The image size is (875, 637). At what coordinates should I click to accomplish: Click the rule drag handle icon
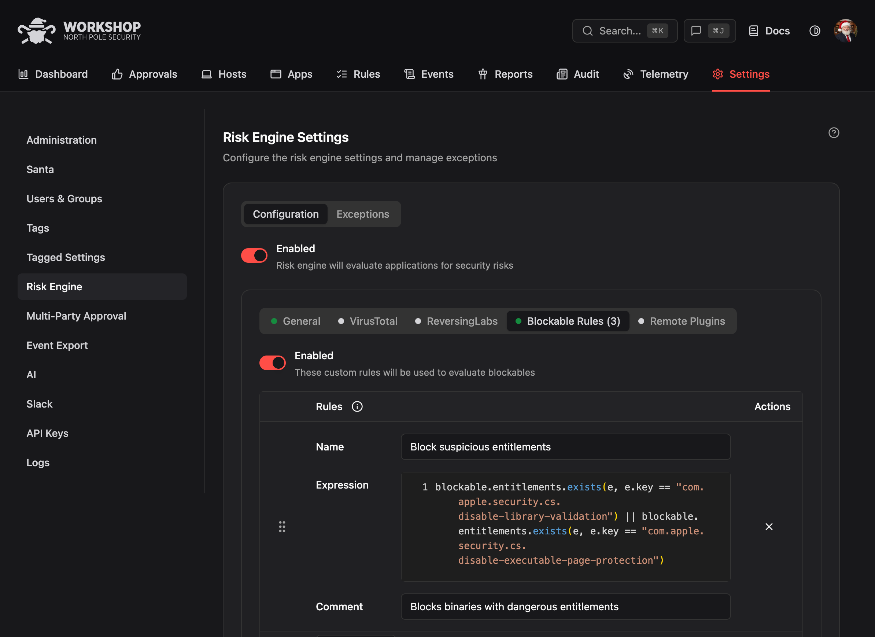(282, 527)
